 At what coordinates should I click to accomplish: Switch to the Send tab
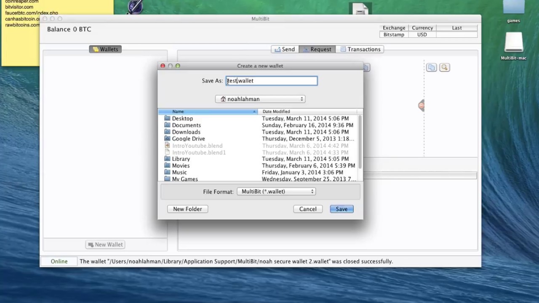[285, 49]
